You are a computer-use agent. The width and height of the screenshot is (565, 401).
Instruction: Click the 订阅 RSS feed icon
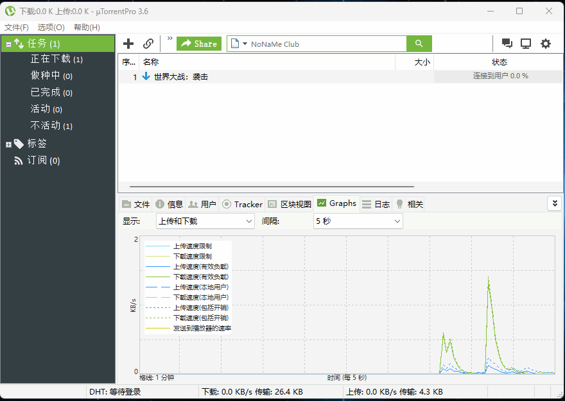(x=19, y=160)
